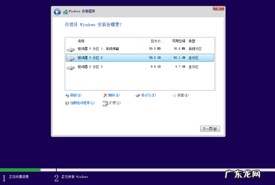The width and height of the screenshot is (275, 185).
Task: Select row 驱动器 0 分区 1: 系统保留
Action: pyautogui.click(x=140, y=49)
